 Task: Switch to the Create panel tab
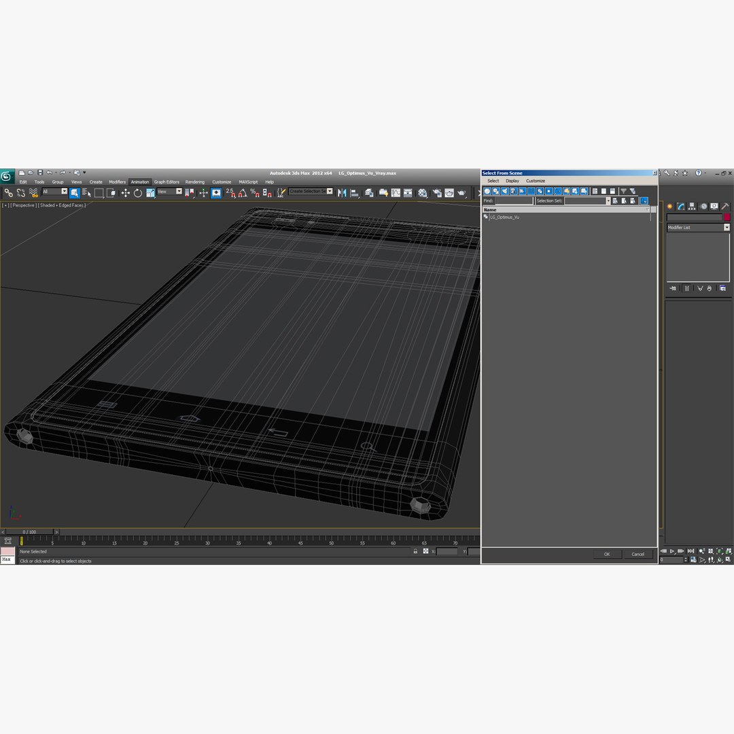tap(670, 206)
